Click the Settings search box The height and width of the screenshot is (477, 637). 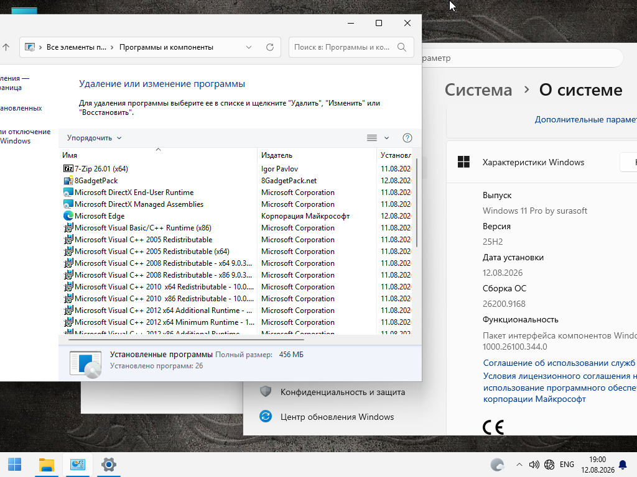[522, 58]
